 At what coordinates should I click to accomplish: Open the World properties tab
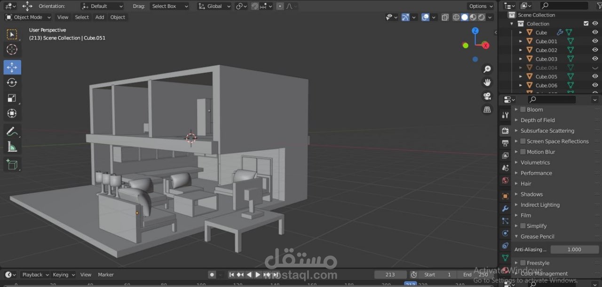coord(505,180)
